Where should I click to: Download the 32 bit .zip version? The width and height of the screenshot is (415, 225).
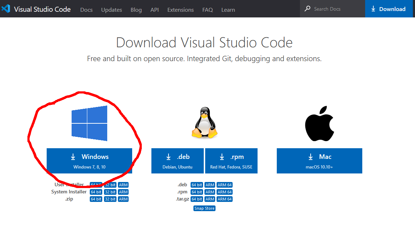[110, 199]
